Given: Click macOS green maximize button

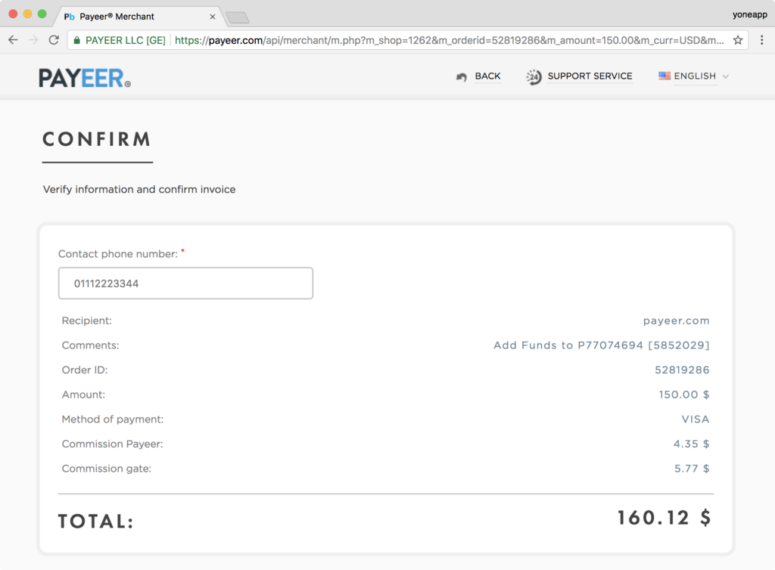Looking at the screenshot, I should tap(42, 14).
